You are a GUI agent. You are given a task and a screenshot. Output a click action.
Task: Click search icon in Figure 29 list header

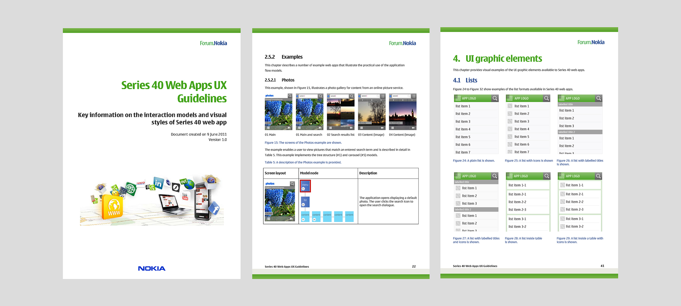598,176
